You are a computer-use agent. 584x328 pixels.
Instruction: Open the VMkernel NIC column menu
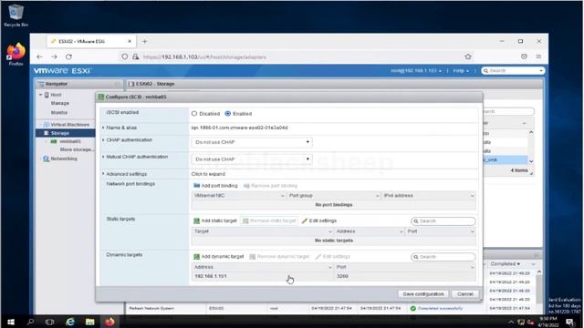(x=282, y=196)
